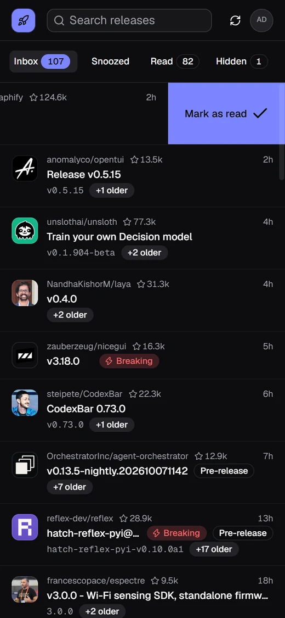Expand +7 older agent-orchestrator releases
The width and height of the screenshot is (285, 618).
click(70, 487)
